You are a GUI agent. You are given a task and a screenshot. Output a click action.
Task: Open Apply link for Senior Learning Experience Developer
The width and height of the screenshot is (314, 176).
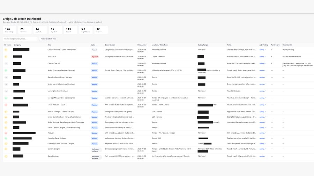262,84
